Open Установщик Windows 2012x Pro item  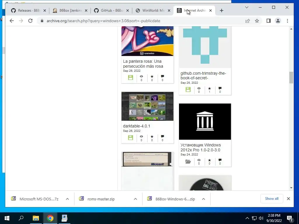[x=201, y=147]
